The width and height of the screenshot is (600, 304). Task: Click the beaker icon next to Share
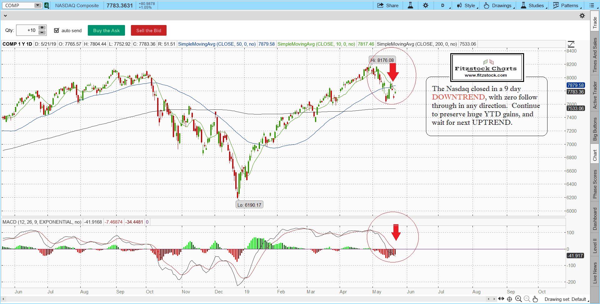tap(410, 5)
